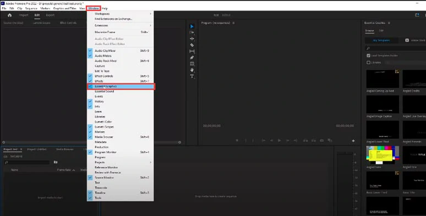This screenshot has width=426, height=216.
Task: Select the Razor tool
Action: (192, 45)
